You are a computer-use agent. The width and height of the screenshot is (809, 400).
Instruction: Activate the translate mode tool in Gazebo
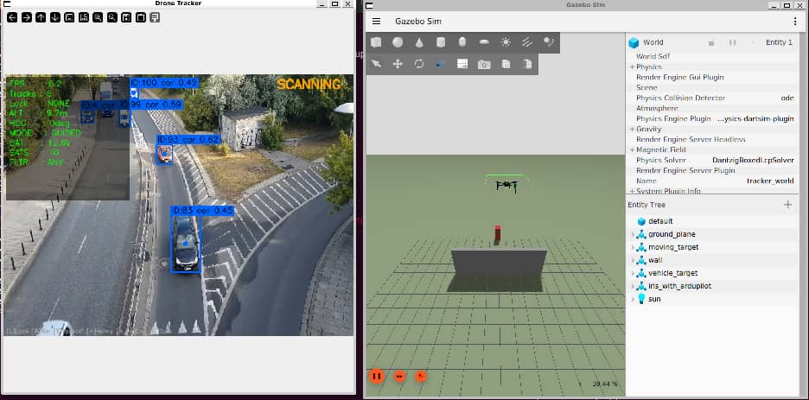pyautogui.click(x=398, y=64)
